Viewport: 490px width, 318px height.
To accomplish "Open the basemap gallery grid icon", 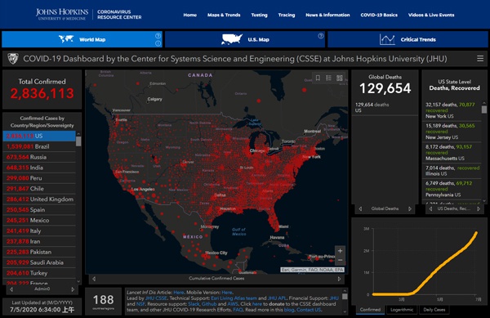I will pos(340,78).
